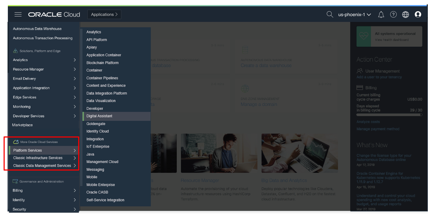Open the us-phoenix-1 region dropdown
Image resolution: width=435 pixels, height=214 pixels.
[x=355, y=15]
